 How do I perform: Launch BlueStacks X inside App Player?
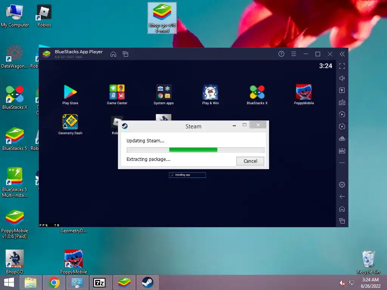click(257, 95)
